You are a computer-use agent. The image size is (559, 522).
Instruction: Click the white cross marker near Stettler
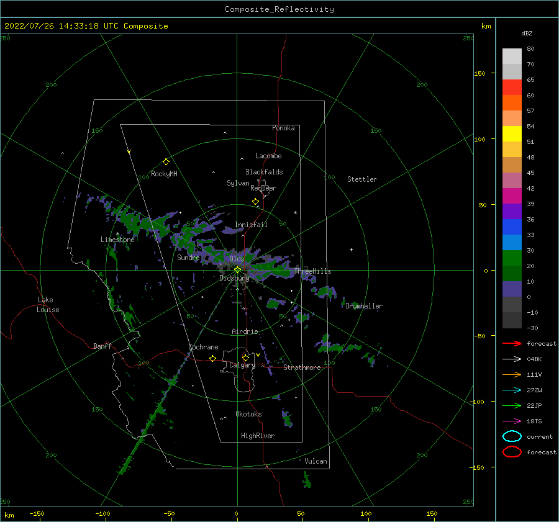351,250
